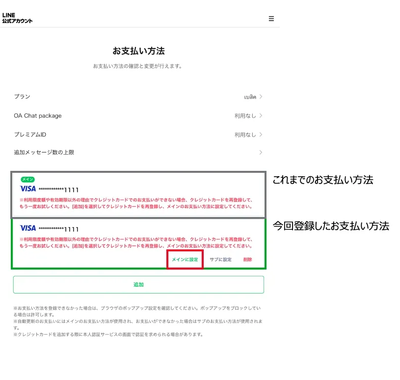The width and height of the screenshot is (400, 380).
Task: Click the green メイン badge
Action: 27,180
